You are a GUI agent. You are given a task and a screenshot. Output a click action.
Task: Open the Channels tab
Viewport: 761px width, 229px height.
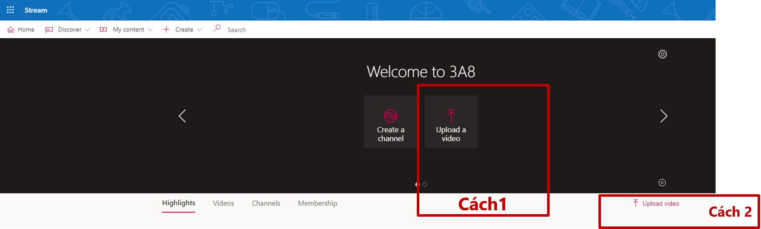(x=266, y=204)
